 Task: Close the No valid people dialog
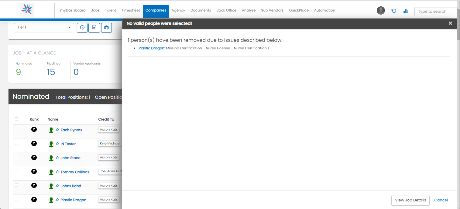450,23
